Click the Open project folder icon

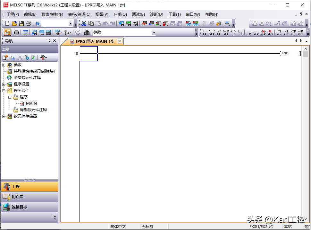[x=14, y=23]
